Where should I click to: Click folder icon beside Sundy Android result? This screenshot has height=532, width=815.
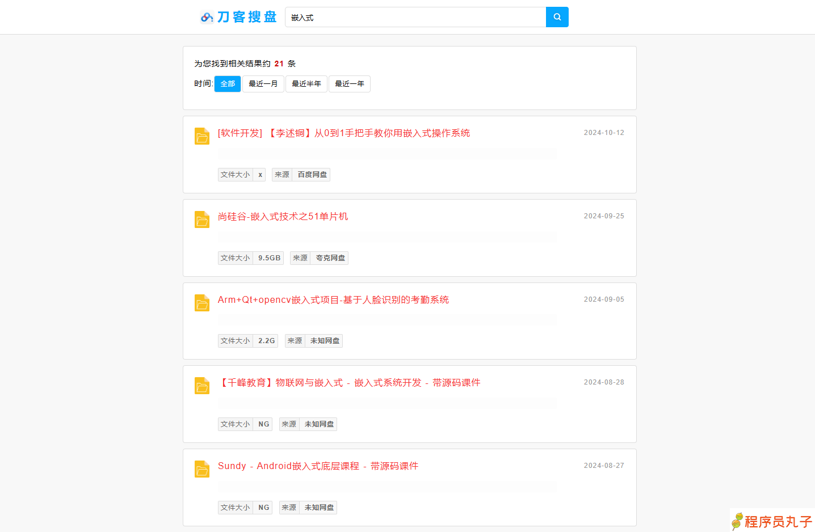[x=202, y=469]
